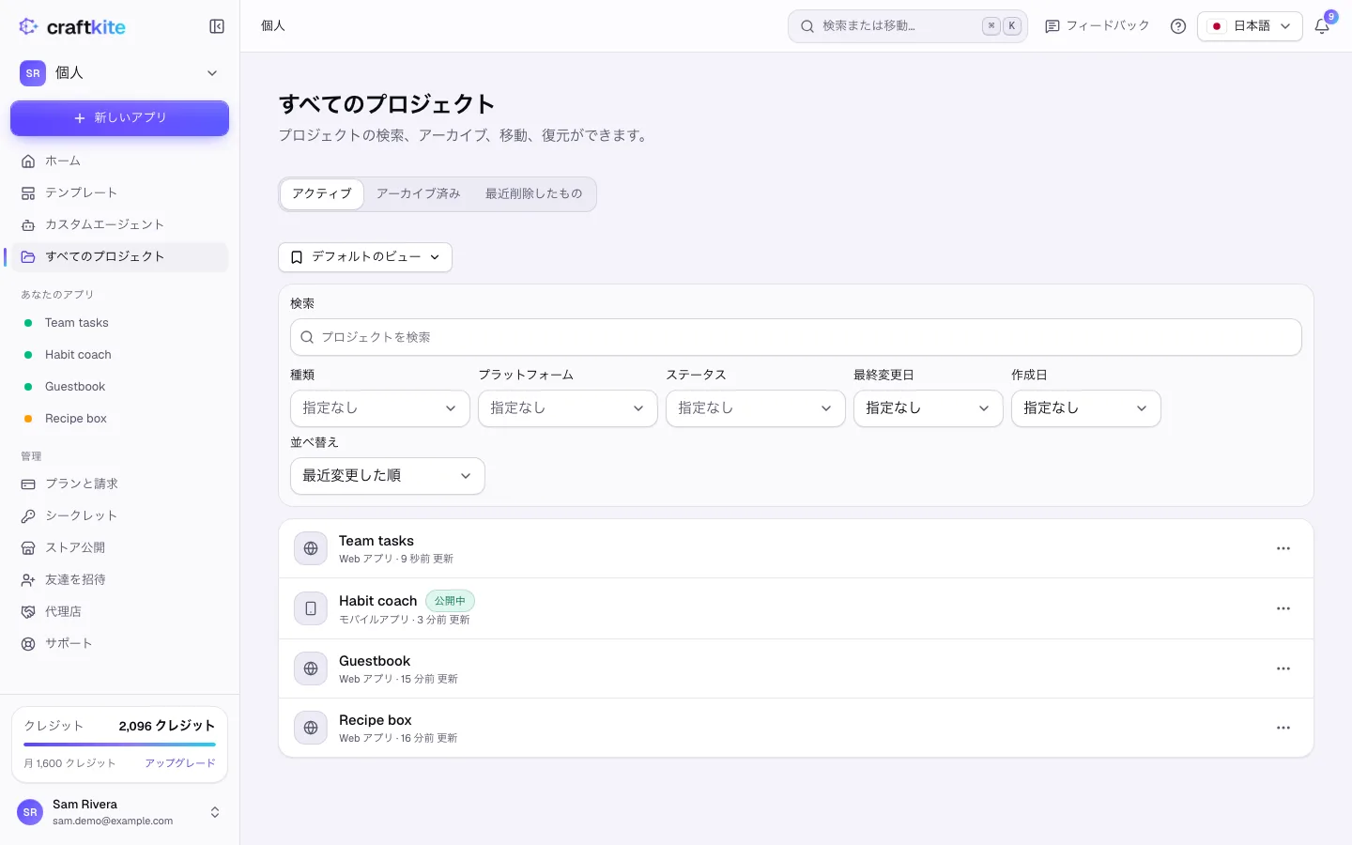Expand the Sam Rivera account menu
Viewport: 1352px width, 845px height.
pyautogui.click(x=119, y=812)
